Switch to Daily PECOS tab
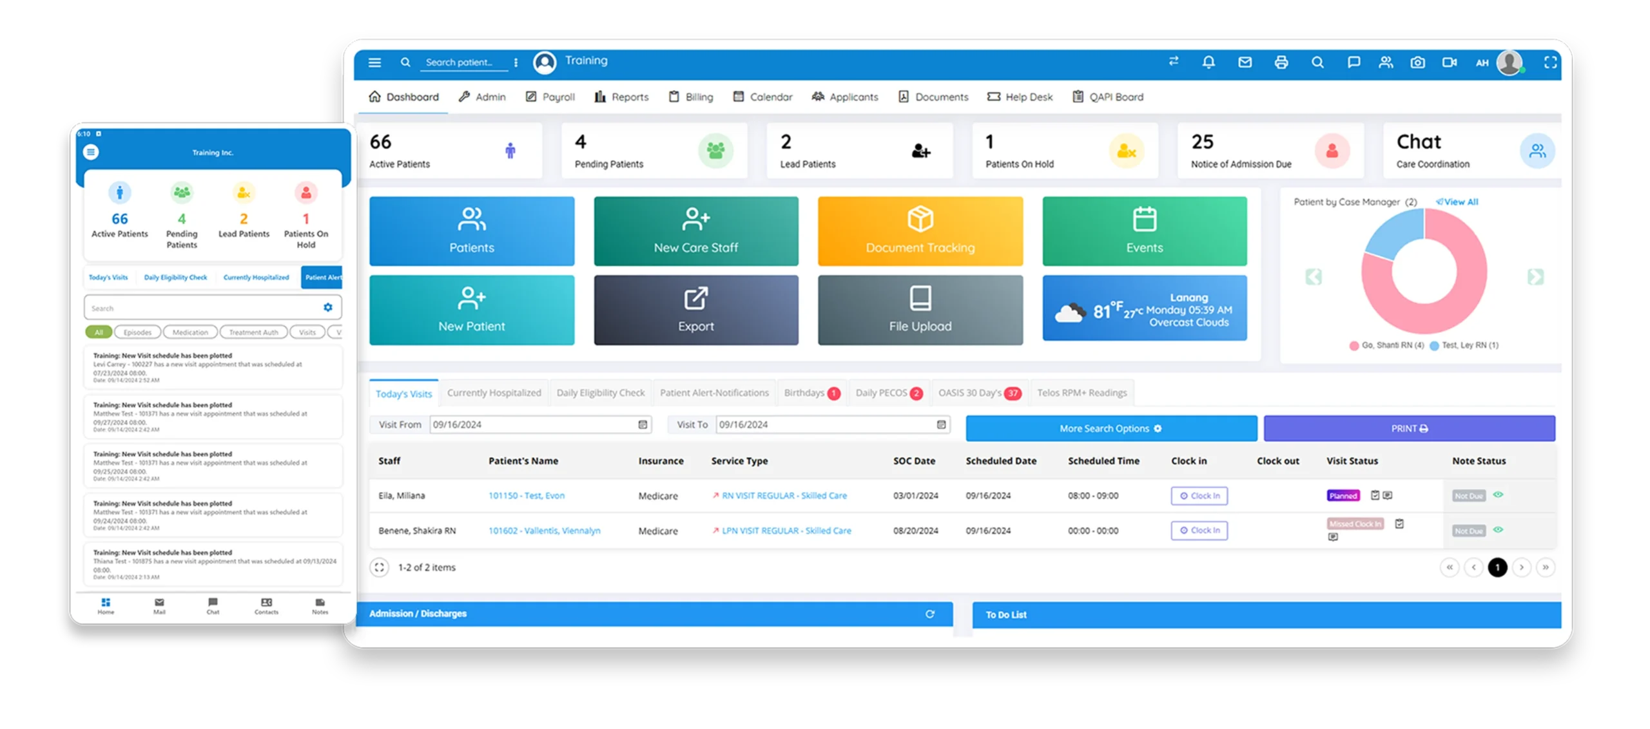 click(x=888, y=393)
